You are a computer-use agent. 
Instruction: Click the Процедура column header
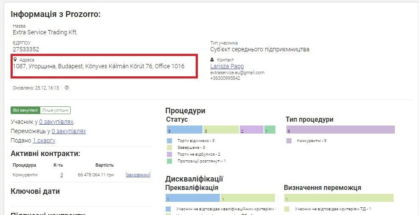click(x=24, y=165)
